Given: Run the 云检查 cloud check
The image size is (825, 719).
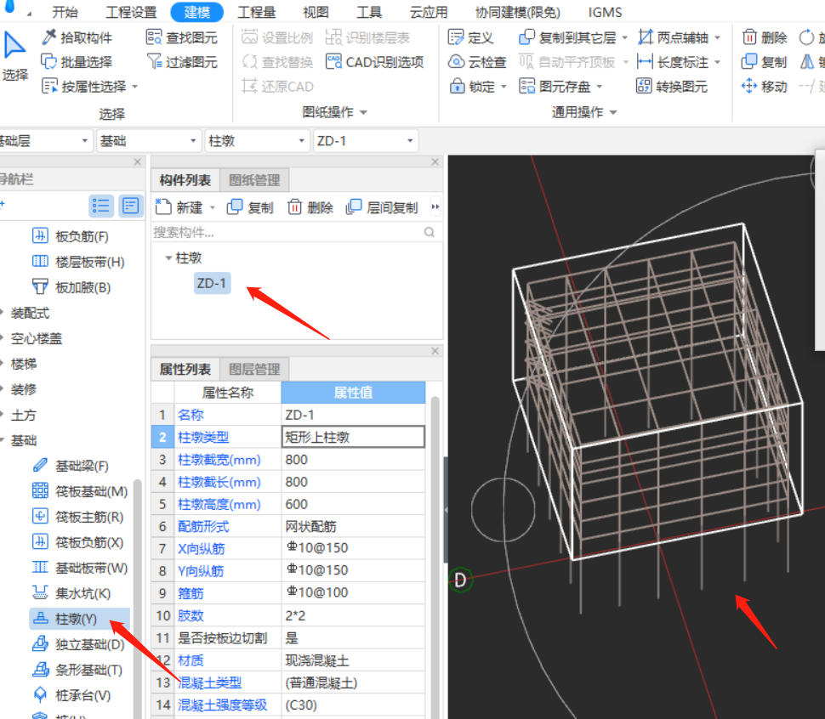Looking at the screenshot, I should click(476, 62).
